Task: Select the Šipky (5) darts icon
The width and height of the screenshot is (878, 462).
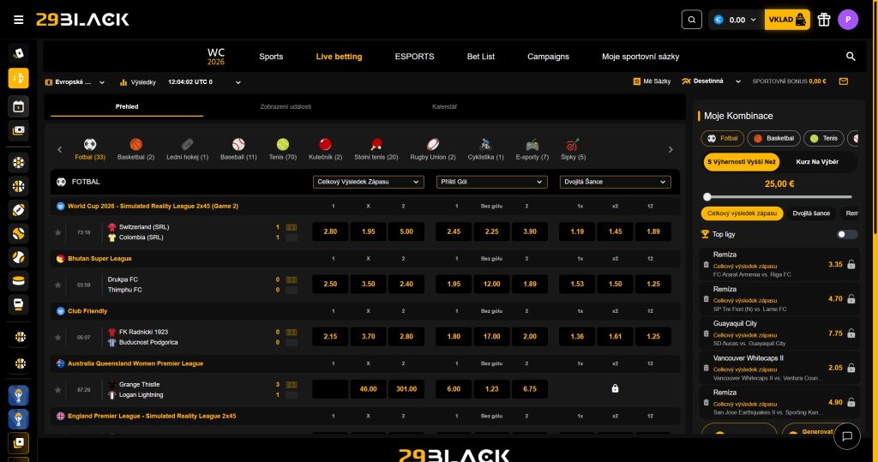Action: point(573,149)
